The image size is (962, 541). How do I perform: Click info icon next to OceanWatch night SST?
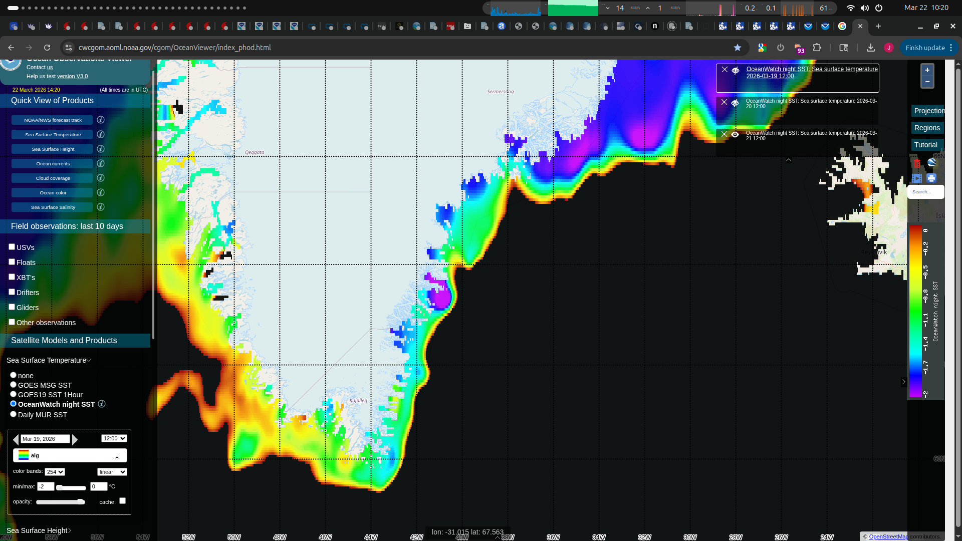click(102, 404)
